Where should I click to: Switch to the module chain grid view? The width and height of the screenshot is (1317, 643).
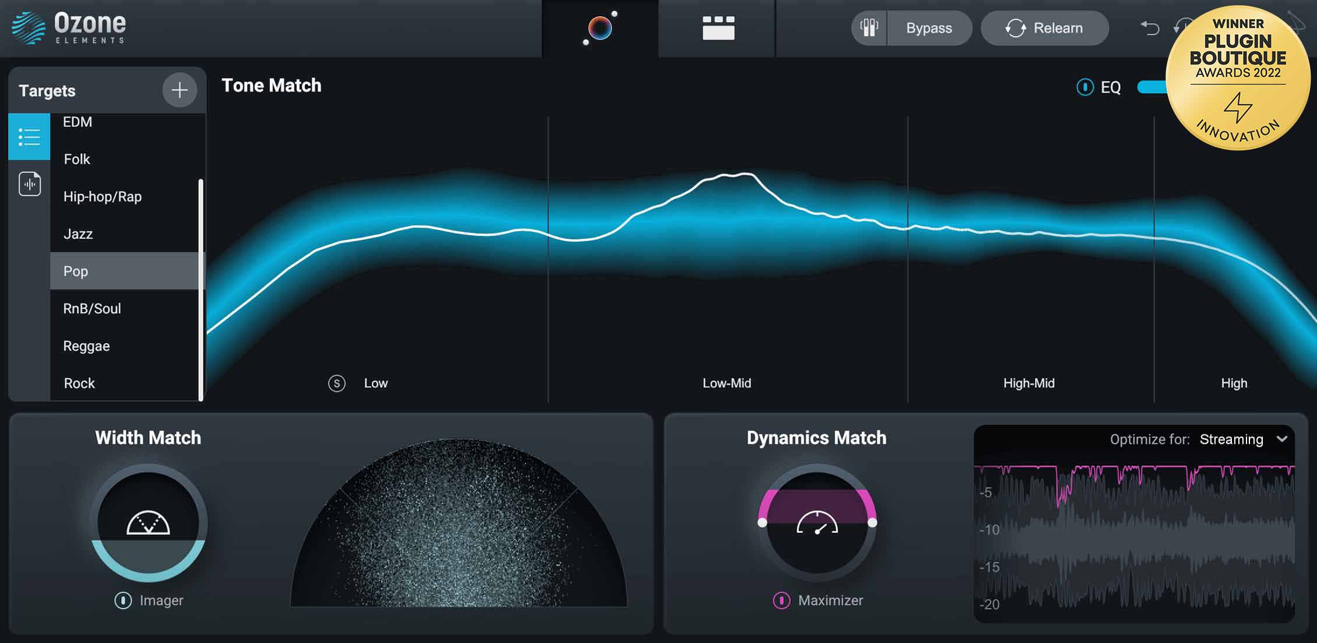(x=718, y=28)
